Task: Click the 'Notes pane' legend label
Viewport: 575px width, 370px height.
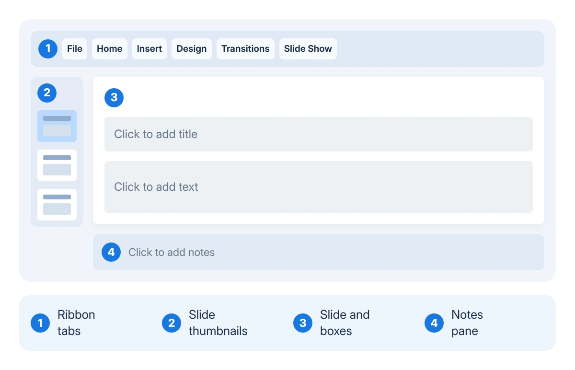Action: [x=467, y=323]
